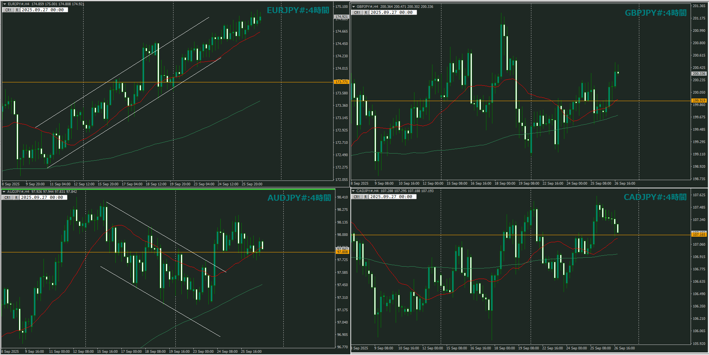Click the AUDJPY date field 2025.09.27 00:00
709x355 pixels.
coord(43,197)
